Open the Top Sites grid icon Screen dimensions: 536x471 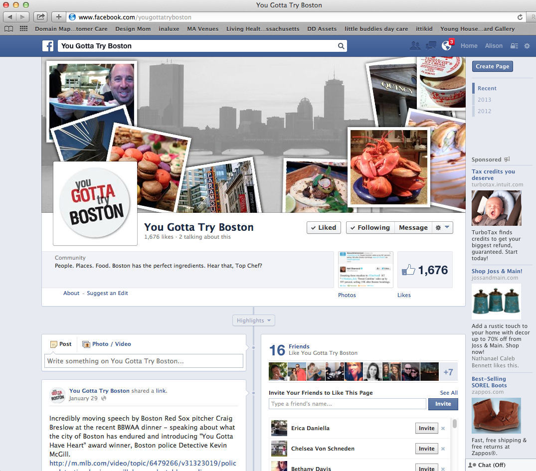pyautogui.click(x=23, y=29)
